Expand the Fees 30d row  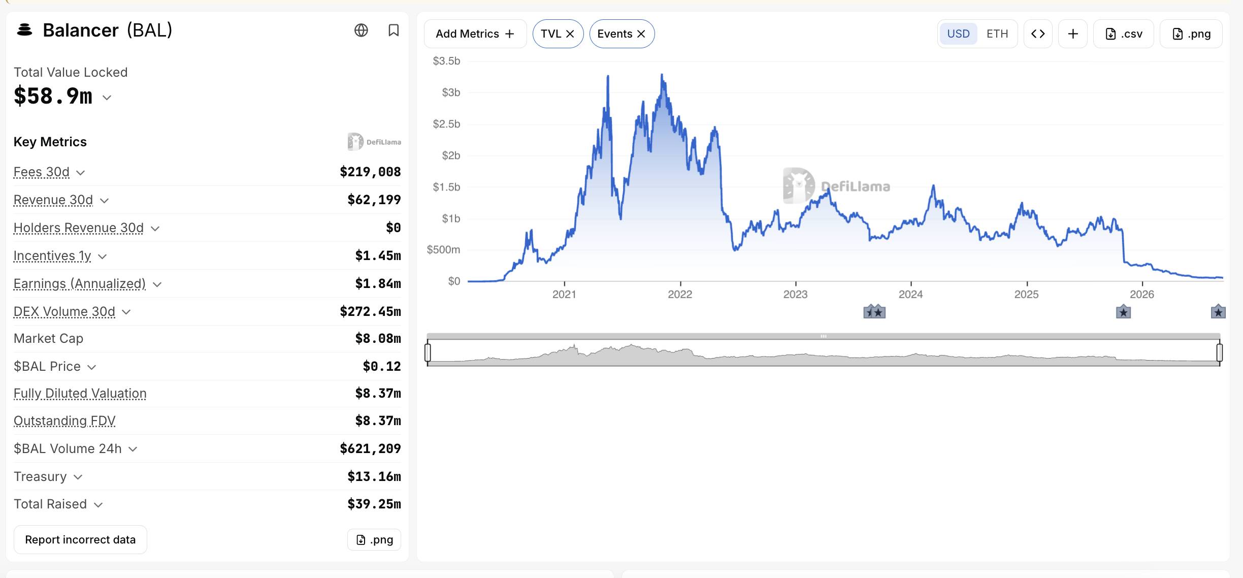pos(207,172)
